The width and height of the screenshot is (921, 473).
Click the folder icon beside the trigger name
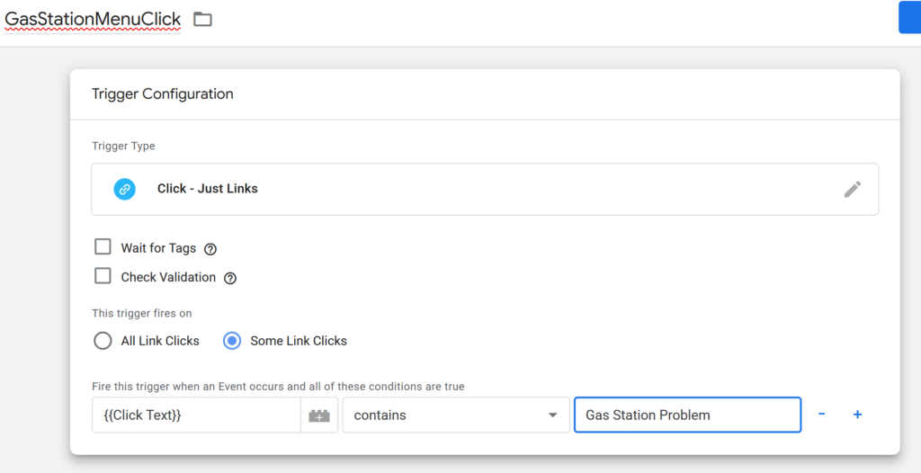click(202, 19)
